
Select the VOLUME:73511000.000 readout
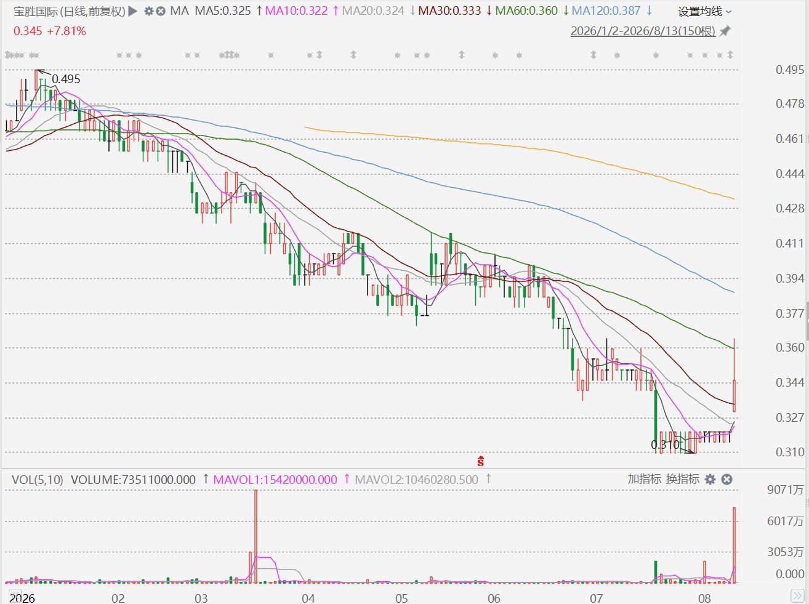[133, 480]
